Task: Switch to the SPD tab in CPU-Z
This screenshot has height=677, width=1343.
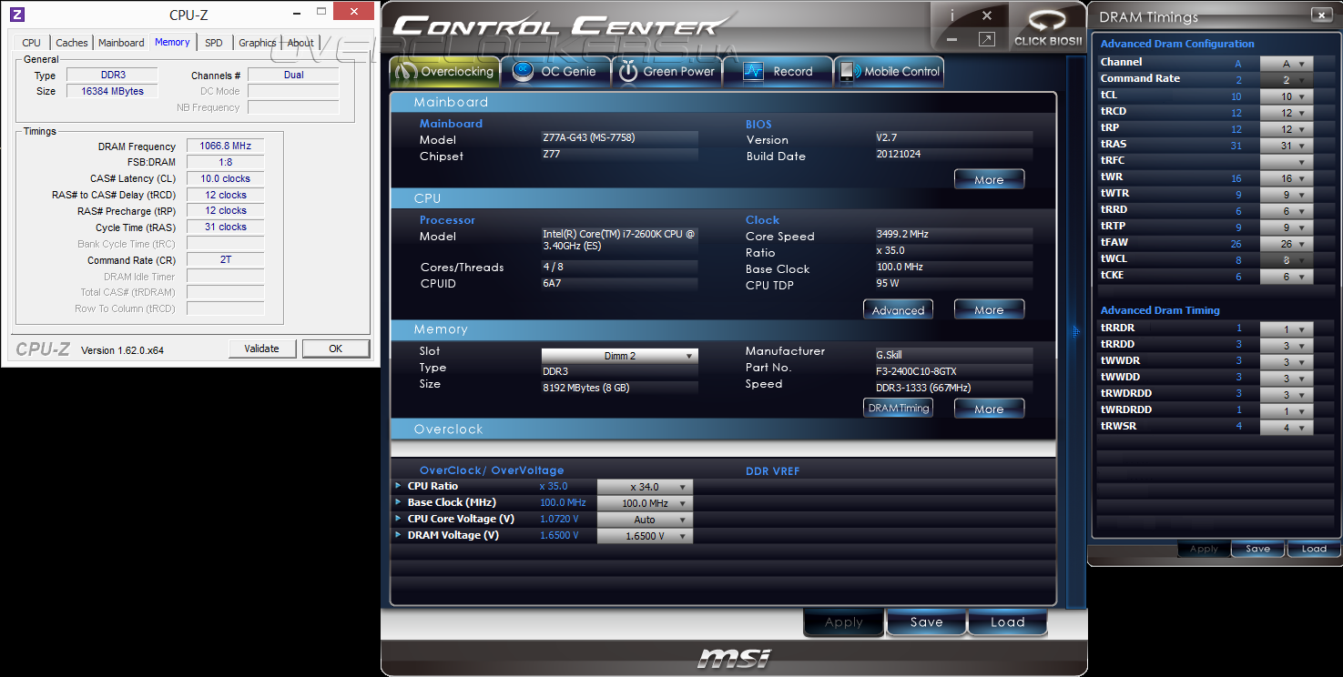Action: coord(214,43)
